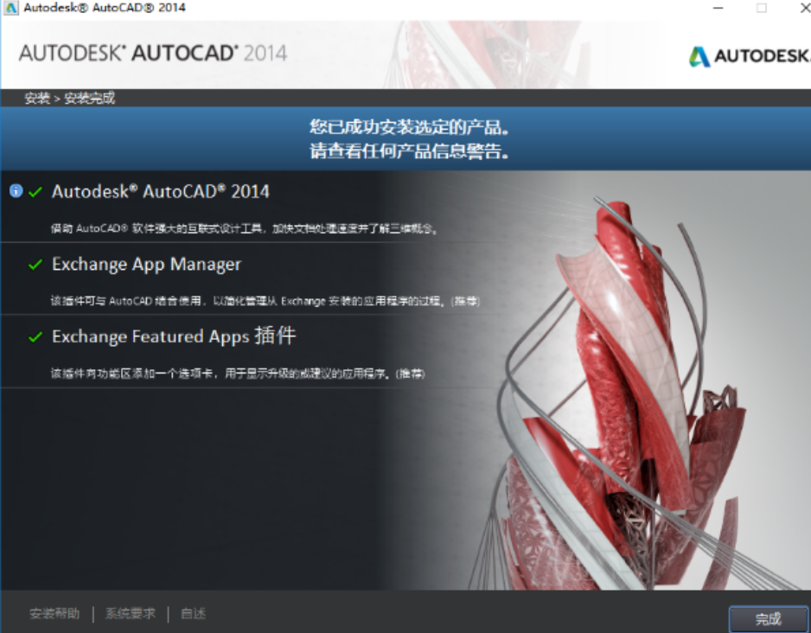Click the description under Autodesk AutoCAD 2014
Image resolution: width=811 pixels, height=633 pixels.
[x=244, y=228]
